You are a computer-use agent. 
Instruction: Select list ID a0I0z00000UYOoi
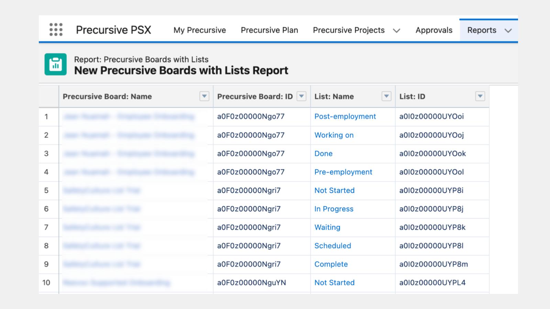tap(431, 116)
